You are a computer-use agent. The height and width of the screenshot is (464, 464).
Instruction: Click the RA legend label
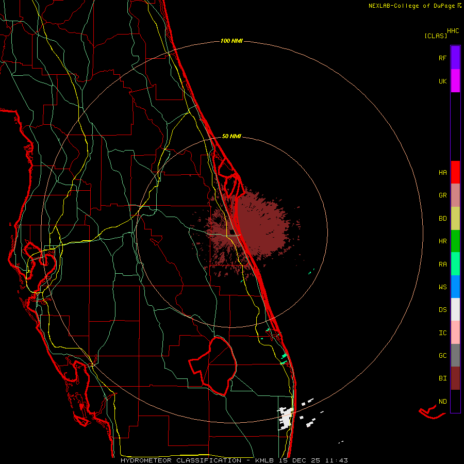click(442, 264)
